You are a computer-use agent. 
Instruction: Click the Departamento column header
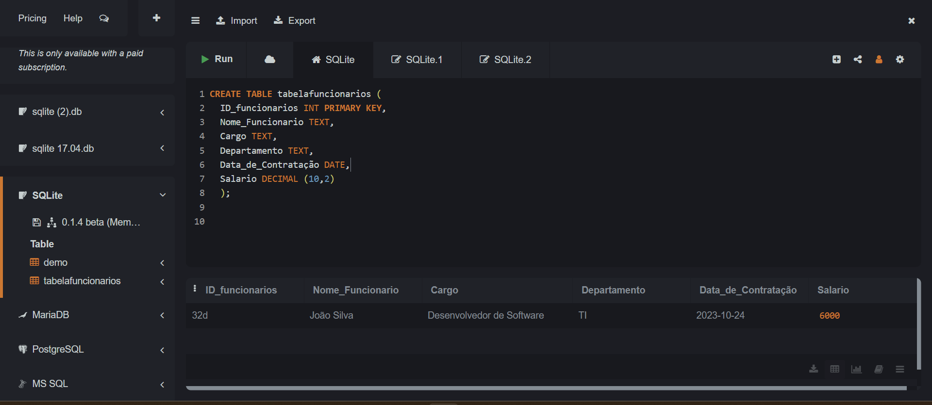coord(613,290)
